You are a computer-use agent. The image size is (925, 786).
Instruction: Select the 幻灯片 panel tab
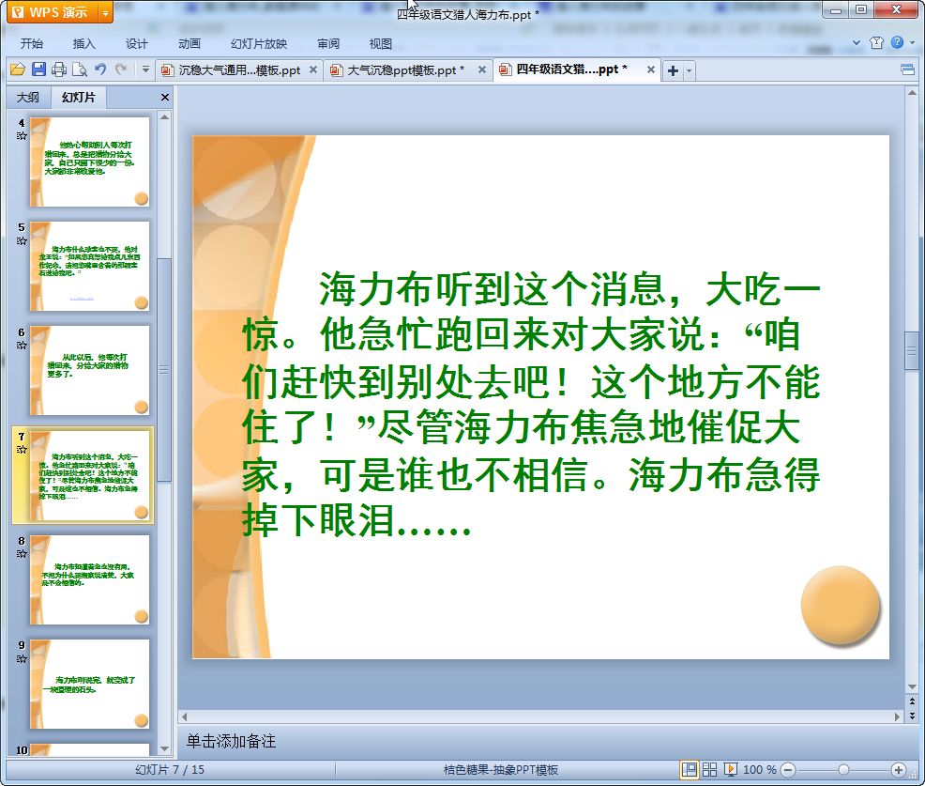pos(79,98)
